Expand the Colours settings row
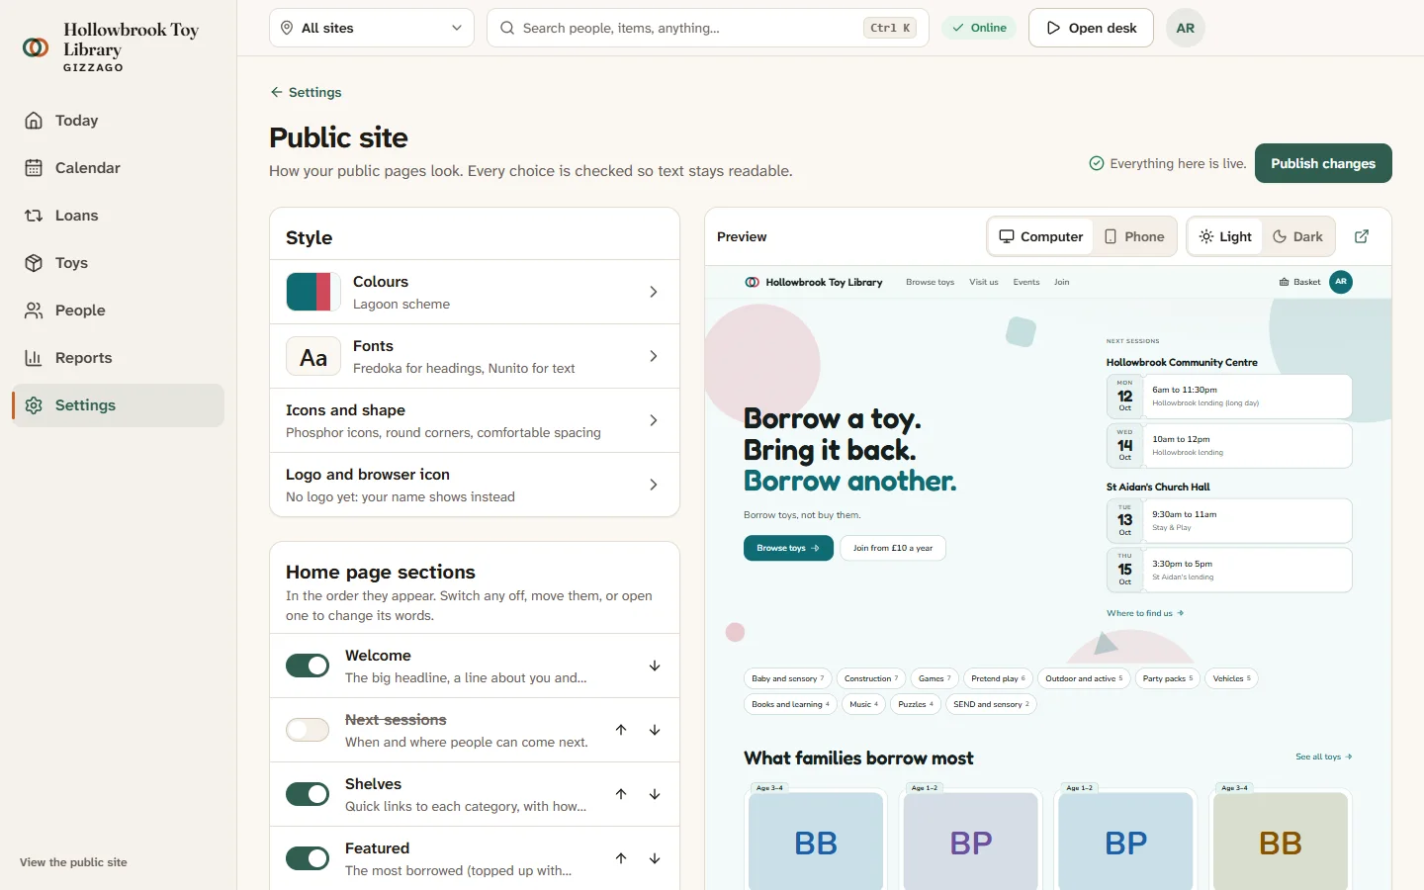The width and height of the screenshot is (1424, 890). 475,292
